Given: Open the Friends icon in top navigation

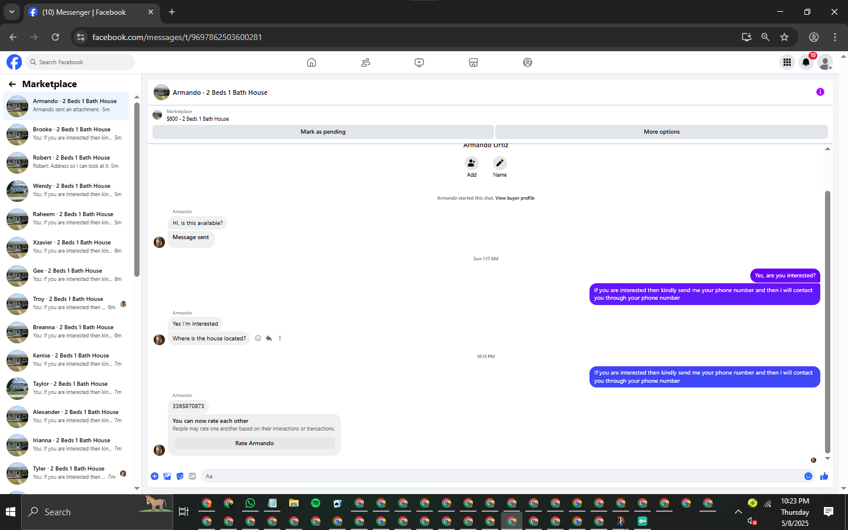Looking at the screenshot, I should pyautogui.click(x=366, y=62).
